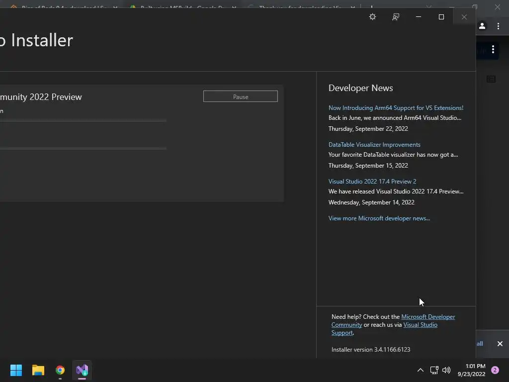Open the notification badge showing 2
This screenshot has width=509, height=382.
pos(495,370)
